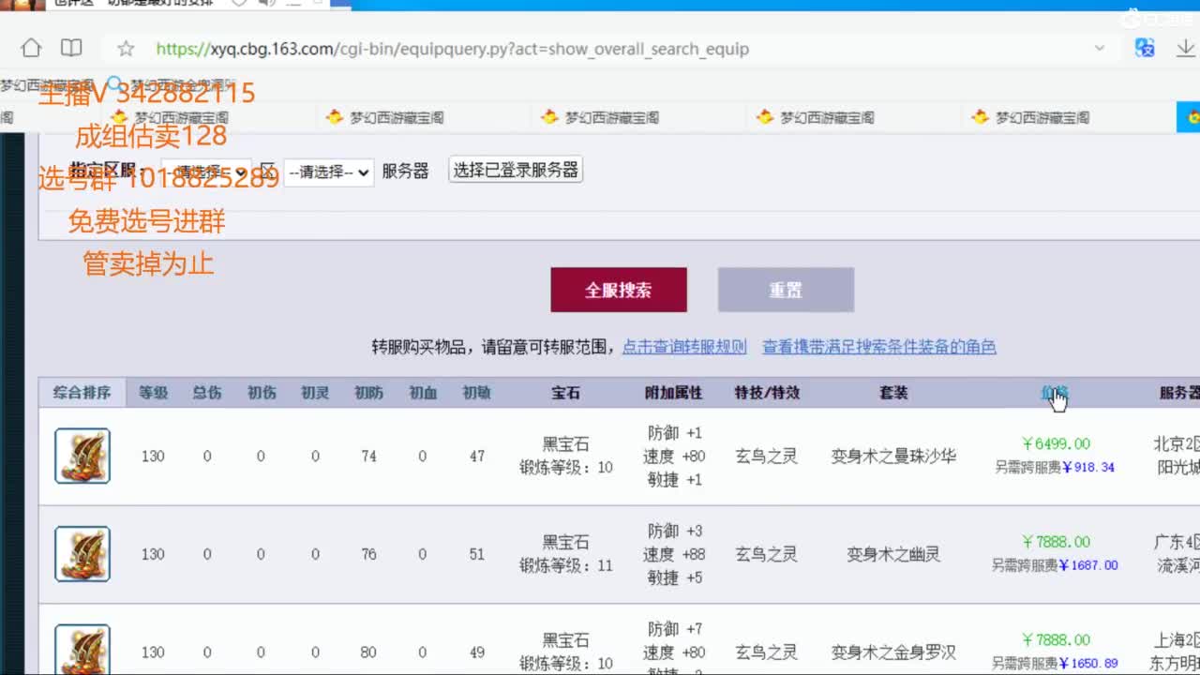Image resolution: width=1200 pixels, height=675 pixels.
Task: Sort by 初灵 column header
Action: coord(315,393)
